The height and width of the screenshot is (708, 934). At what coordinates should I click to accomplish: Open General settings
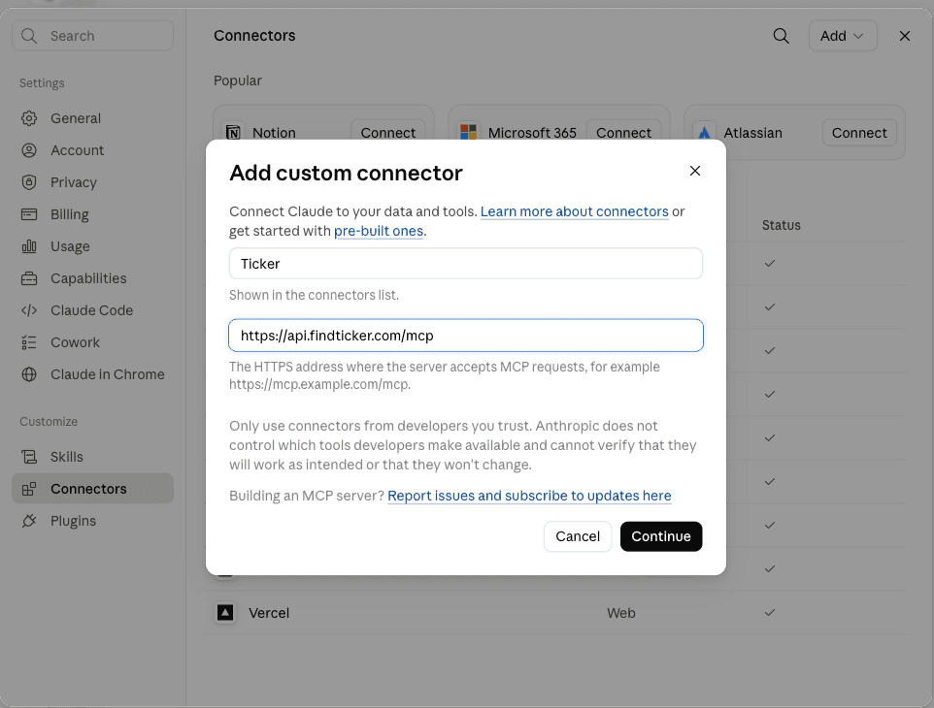click(93, 118)
